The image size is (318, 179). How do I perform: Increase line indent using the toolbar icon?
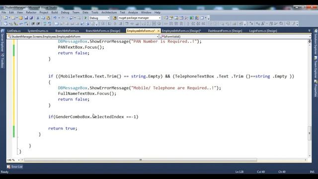[38, 24]
